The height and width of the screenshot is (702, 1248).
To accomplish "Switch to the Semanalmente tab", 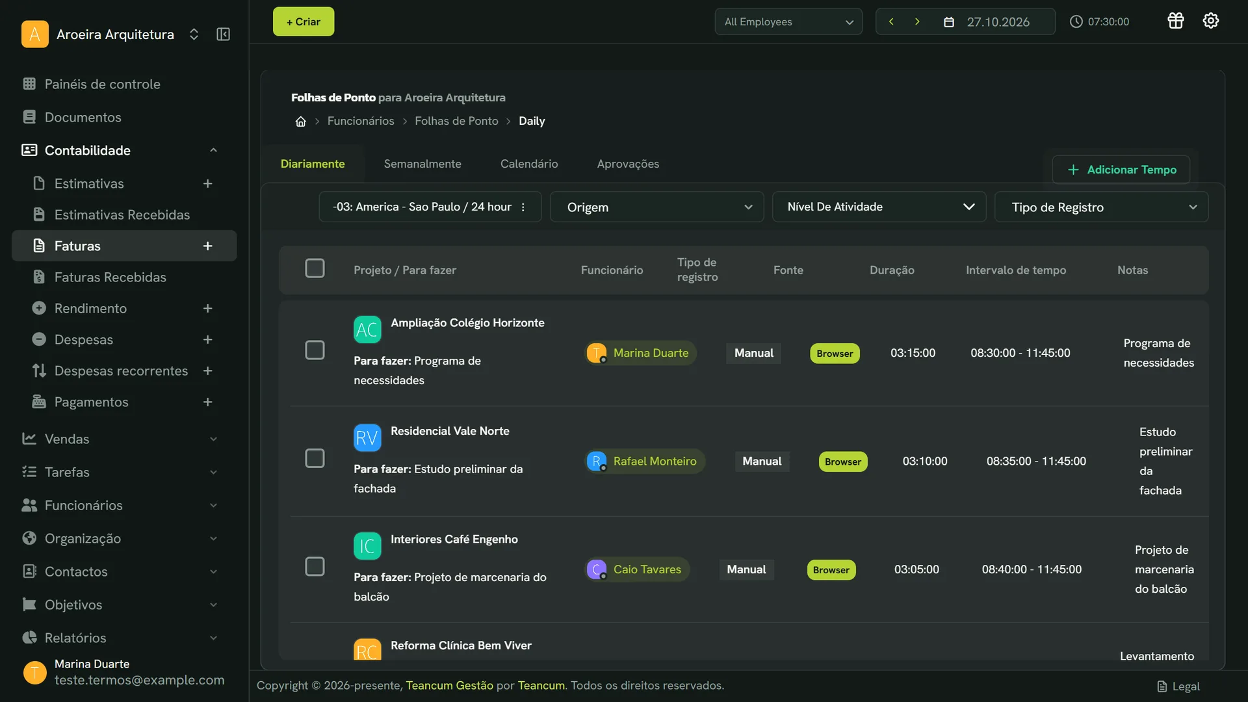I will (422, 164).
